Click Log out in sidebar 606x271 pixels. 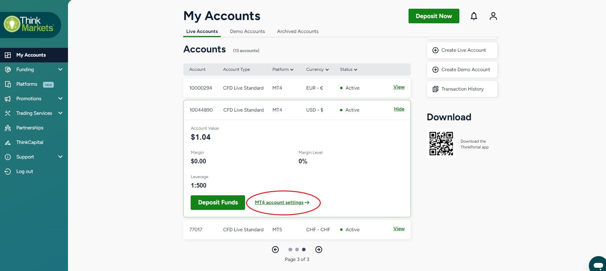click(25, 171)
